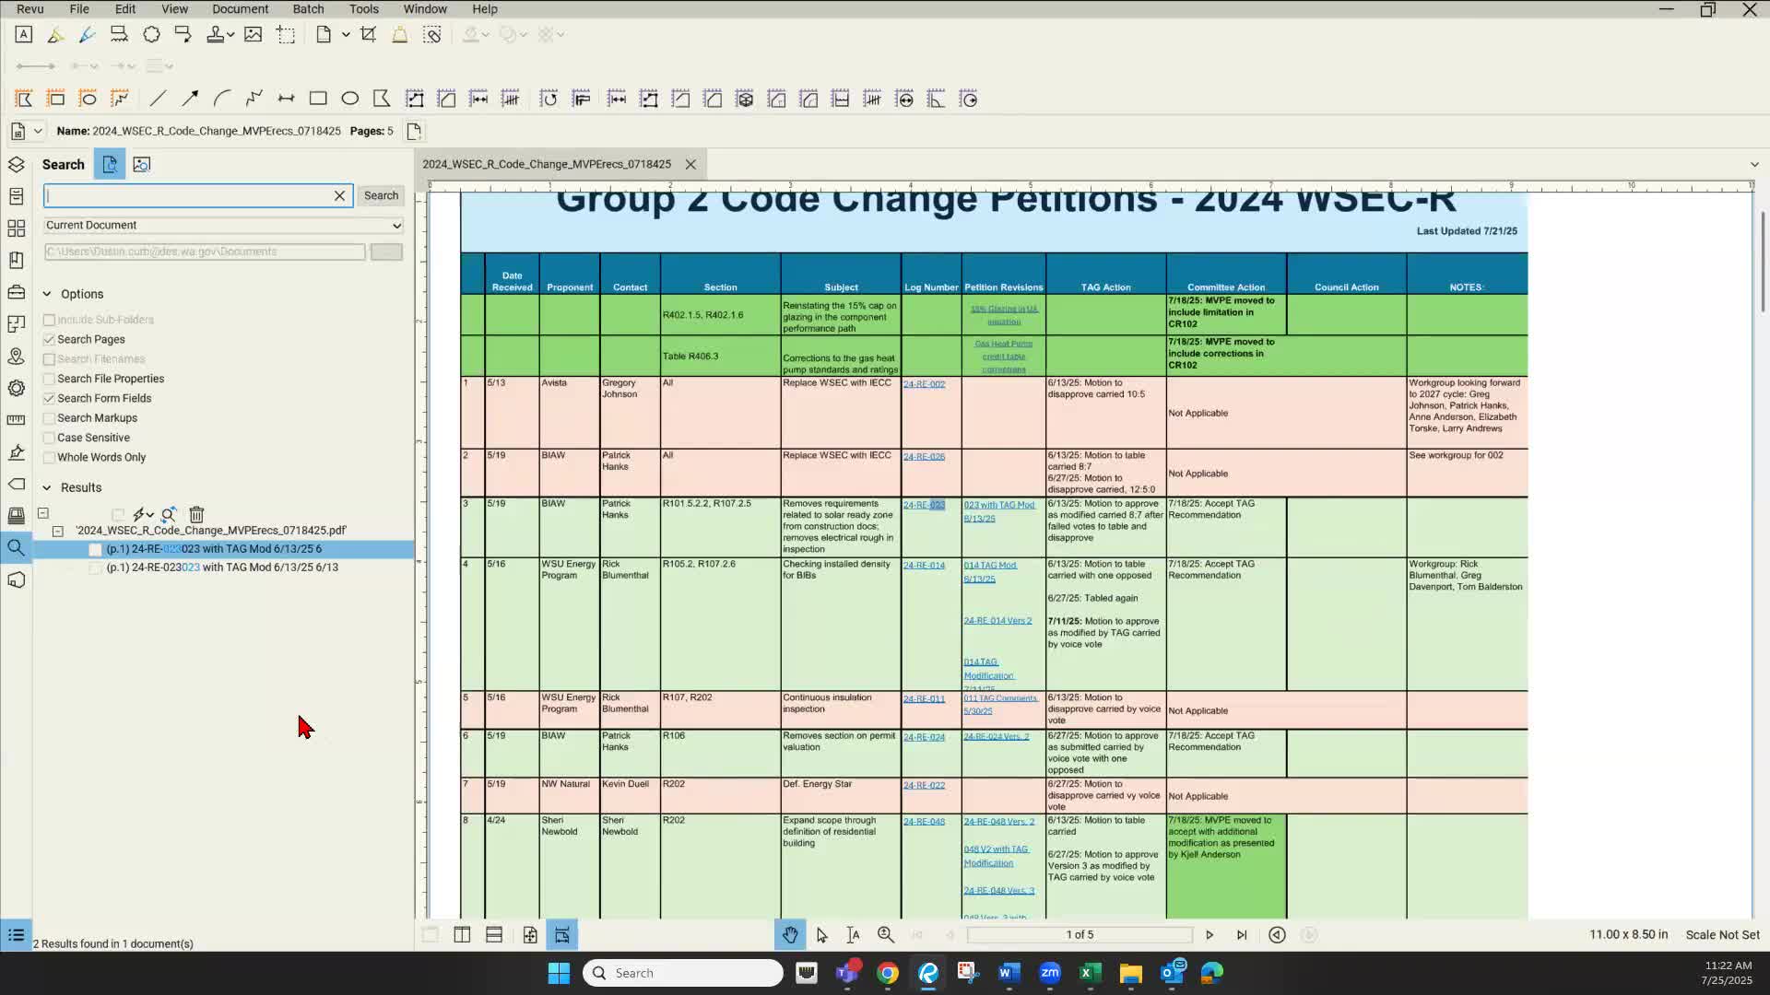Enable the Search File Properties checkbox
The image size is (1770, 995).
click(50, 379)
